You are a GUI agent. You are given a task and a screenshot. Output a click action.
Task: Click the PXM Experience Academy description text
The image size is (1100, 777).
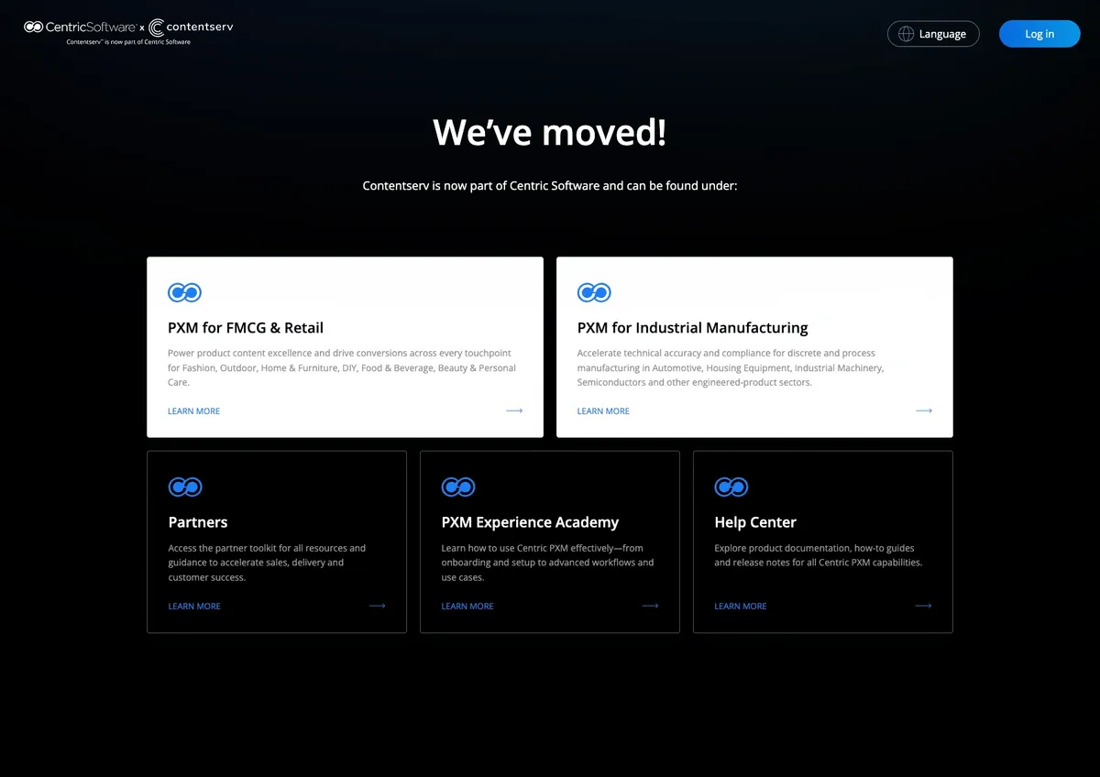tap(547, 563)
